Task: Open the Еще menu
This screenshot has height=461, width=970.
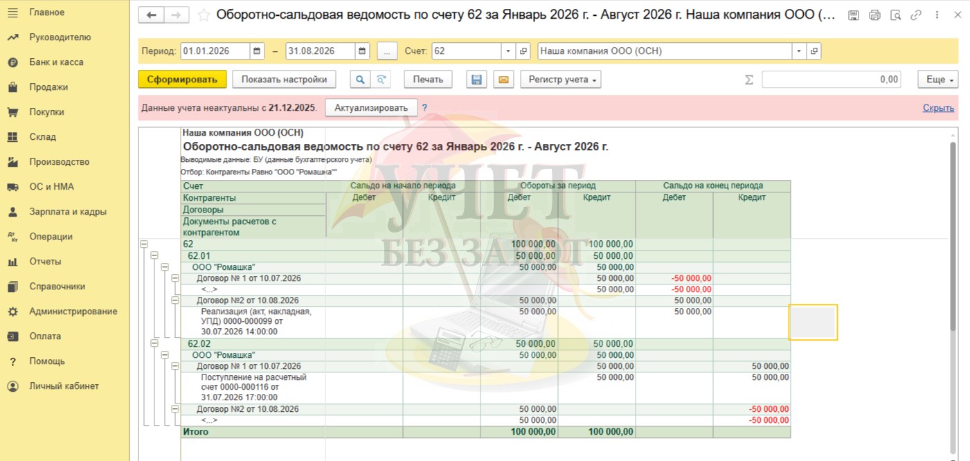Action: click(938, 80)
